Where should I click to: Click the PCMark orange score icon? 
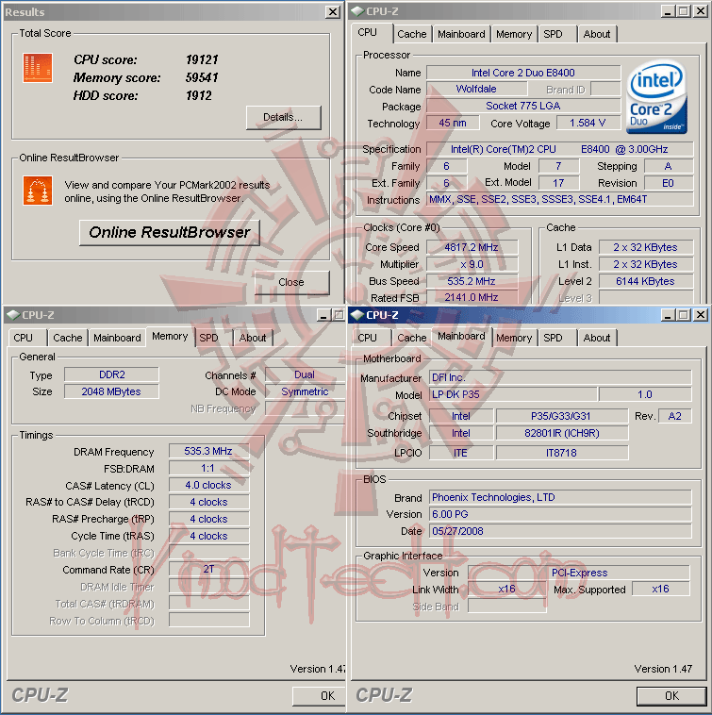coord(38,68)
